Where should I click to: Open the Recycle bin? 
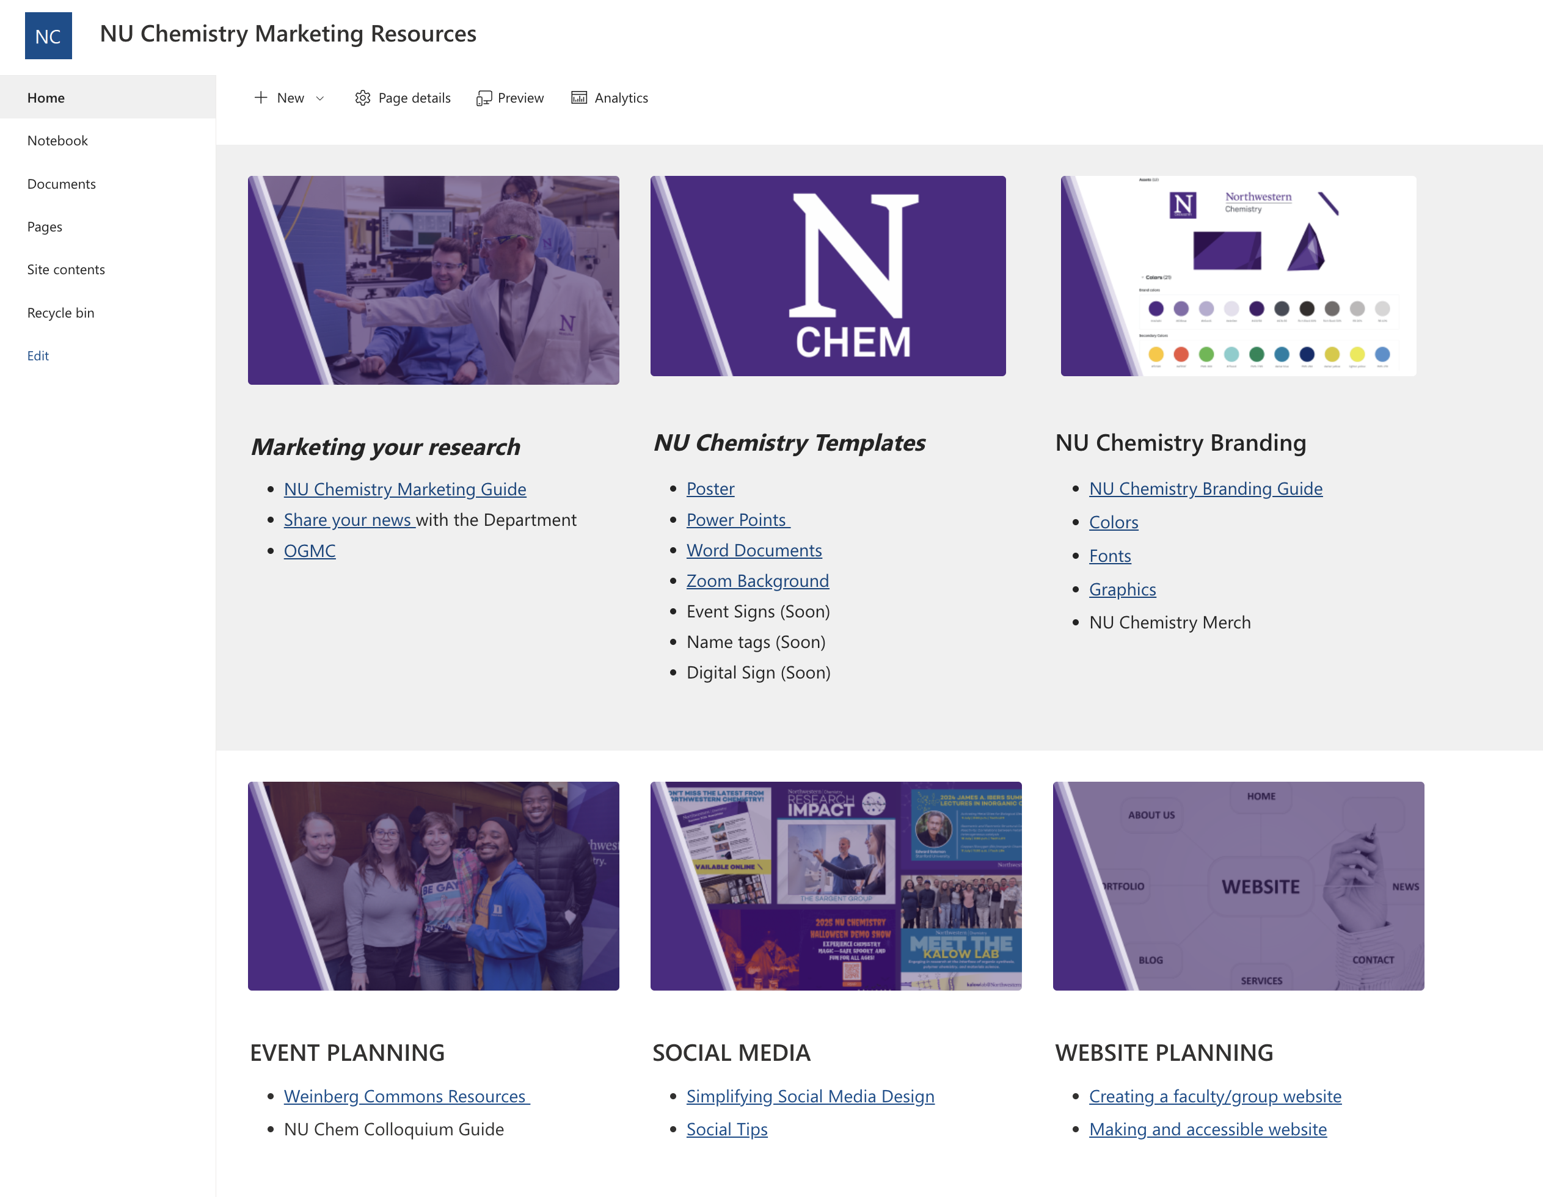(x=60, y=312)
